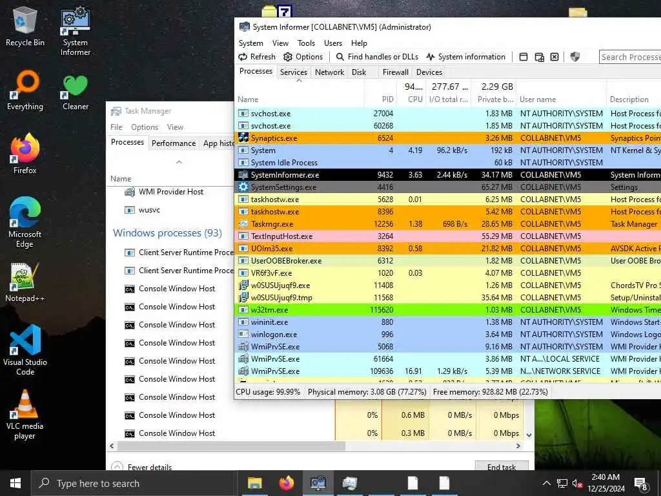Viewport: 661px width, 496px height.
Task: Select the Synaptics.exe process row
Action: [448, 138]
